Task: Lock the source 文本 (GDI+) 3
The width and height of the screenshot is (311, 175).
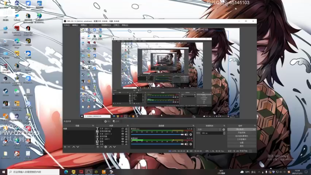Action: point(126,129)
